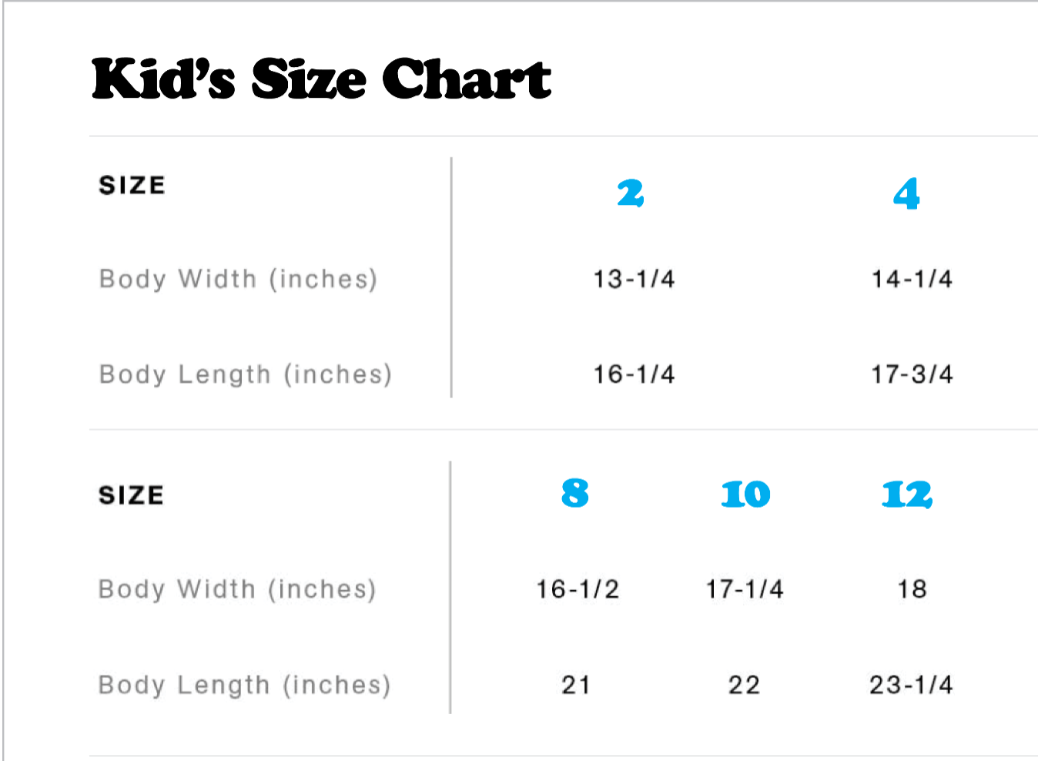Select the 16-1/4 body length value
1038x761 pixels.
click(x=634, y=374)
